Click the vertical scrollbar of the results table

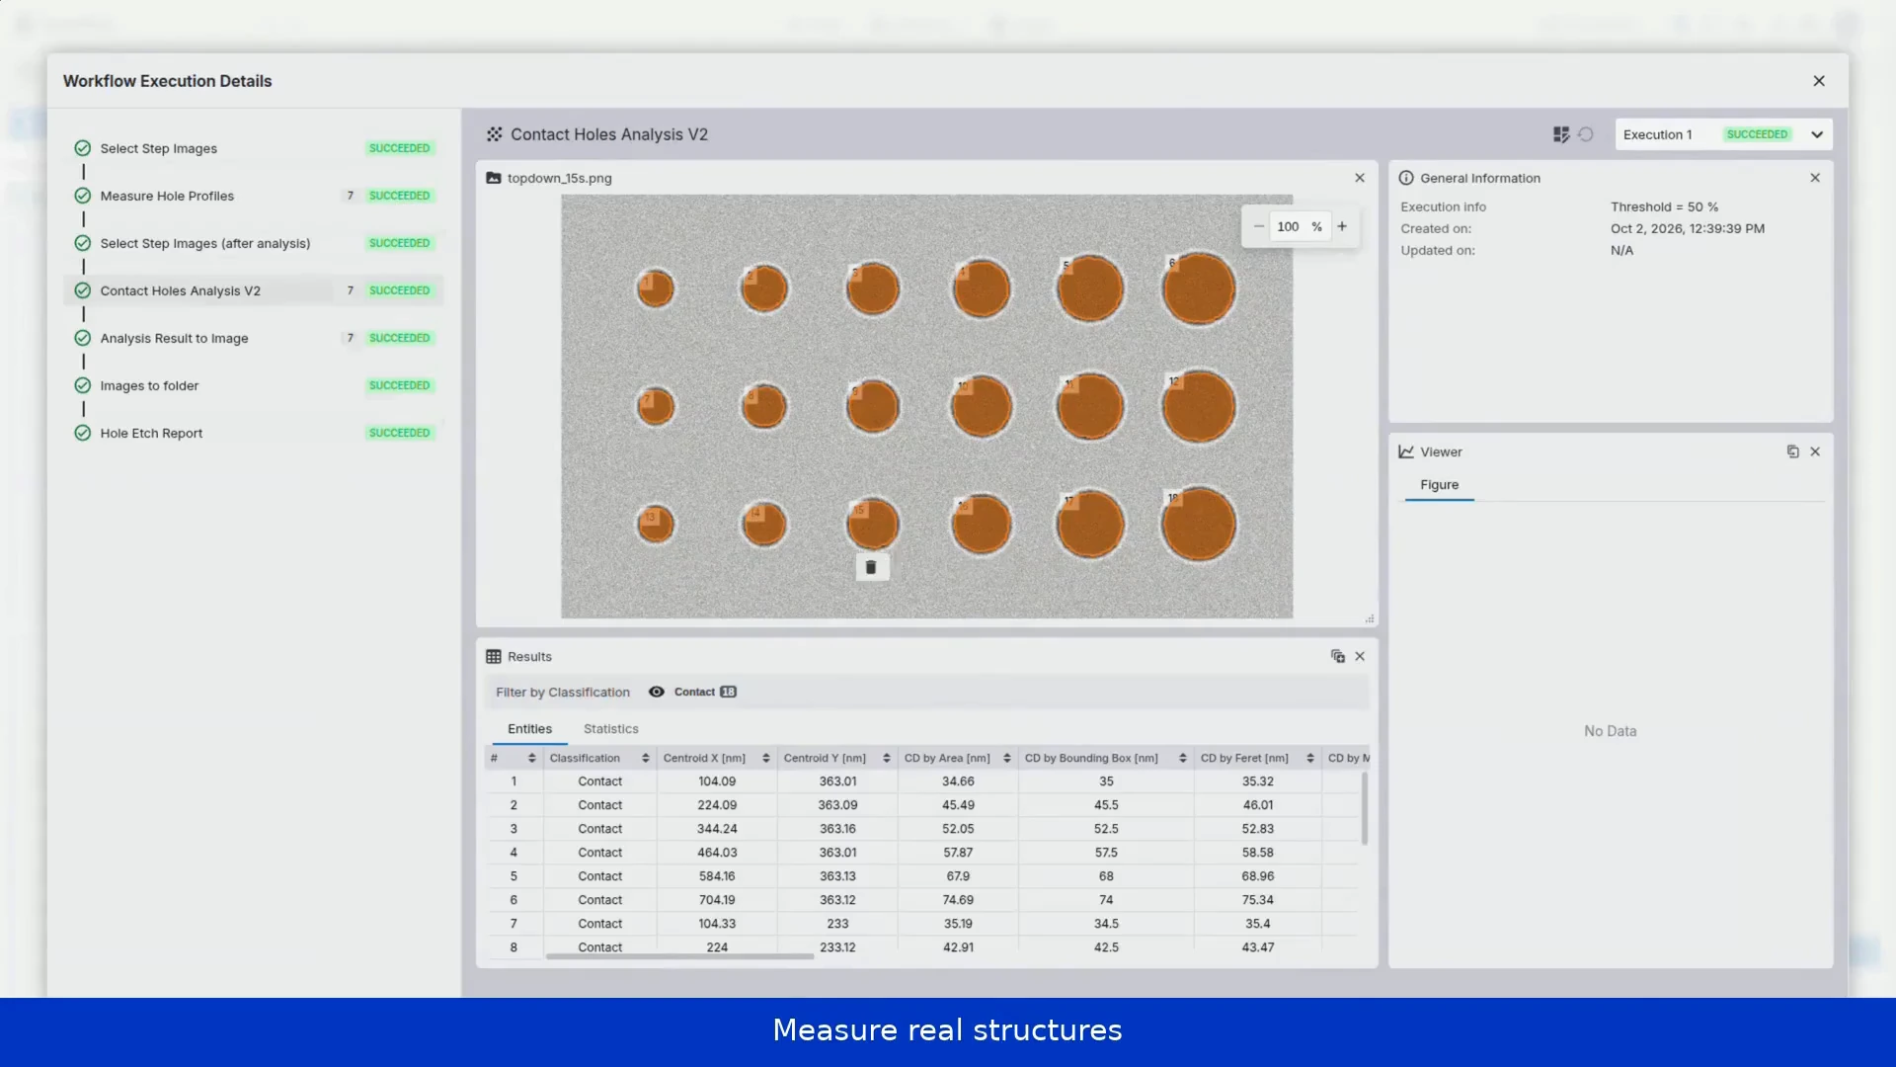click(1365, 808)
